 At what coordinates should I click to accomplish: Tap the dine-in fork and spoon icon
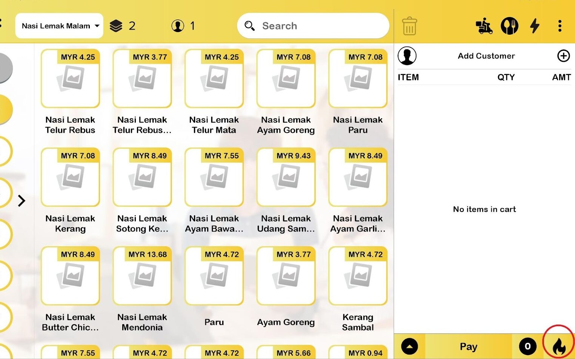(x=509, y=26)
